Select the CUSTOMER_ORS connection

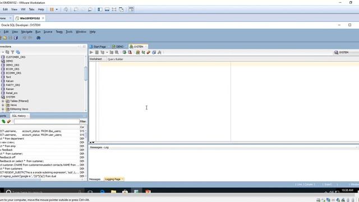16,57
